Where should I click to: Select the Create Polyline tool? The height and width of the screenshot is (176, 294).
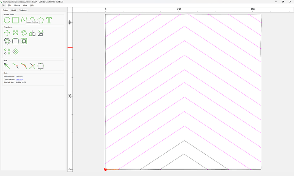point(24,20)
